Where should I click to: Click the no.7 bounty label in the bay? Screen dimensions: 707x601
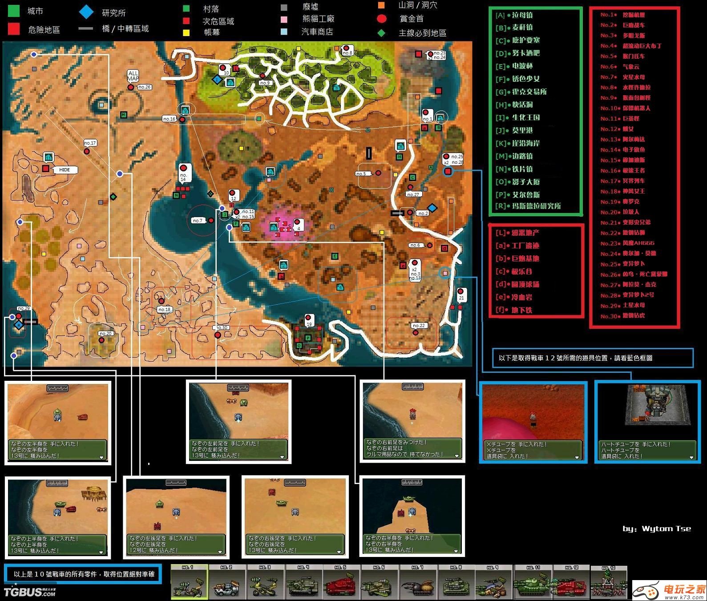[x=197, y=220]
